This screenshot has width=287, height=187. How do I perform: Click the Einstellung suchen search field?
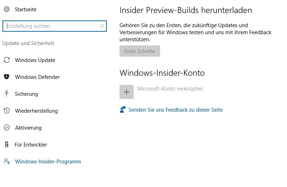click(x=51, y=26)
